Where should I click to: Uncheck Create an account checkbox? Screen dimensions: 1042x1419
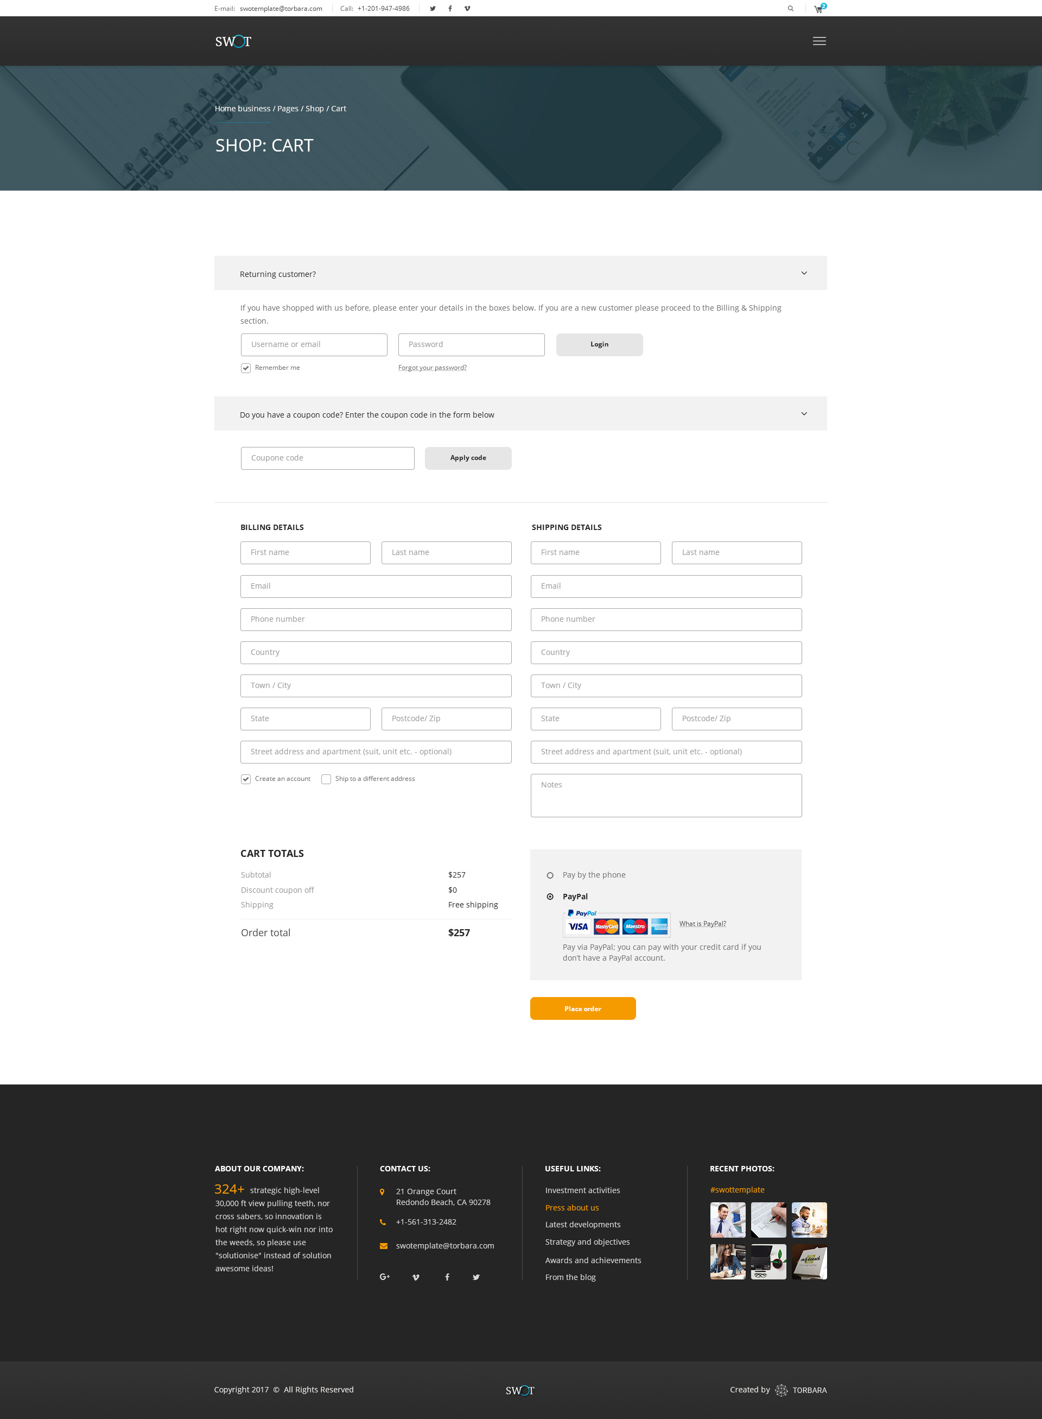[246, 779]
